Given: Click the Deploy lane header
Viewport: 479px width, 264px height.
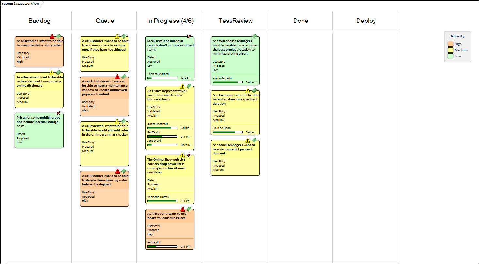Looking at the screenshot, I should pos(366,21).
